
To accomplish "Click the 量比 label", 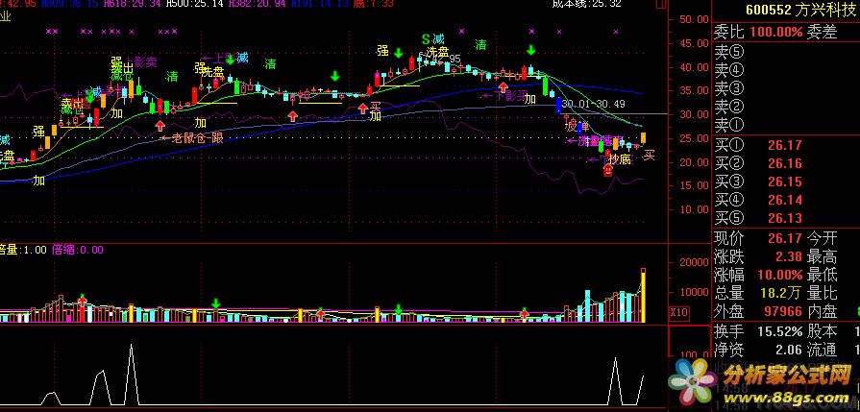I will 823,293.
